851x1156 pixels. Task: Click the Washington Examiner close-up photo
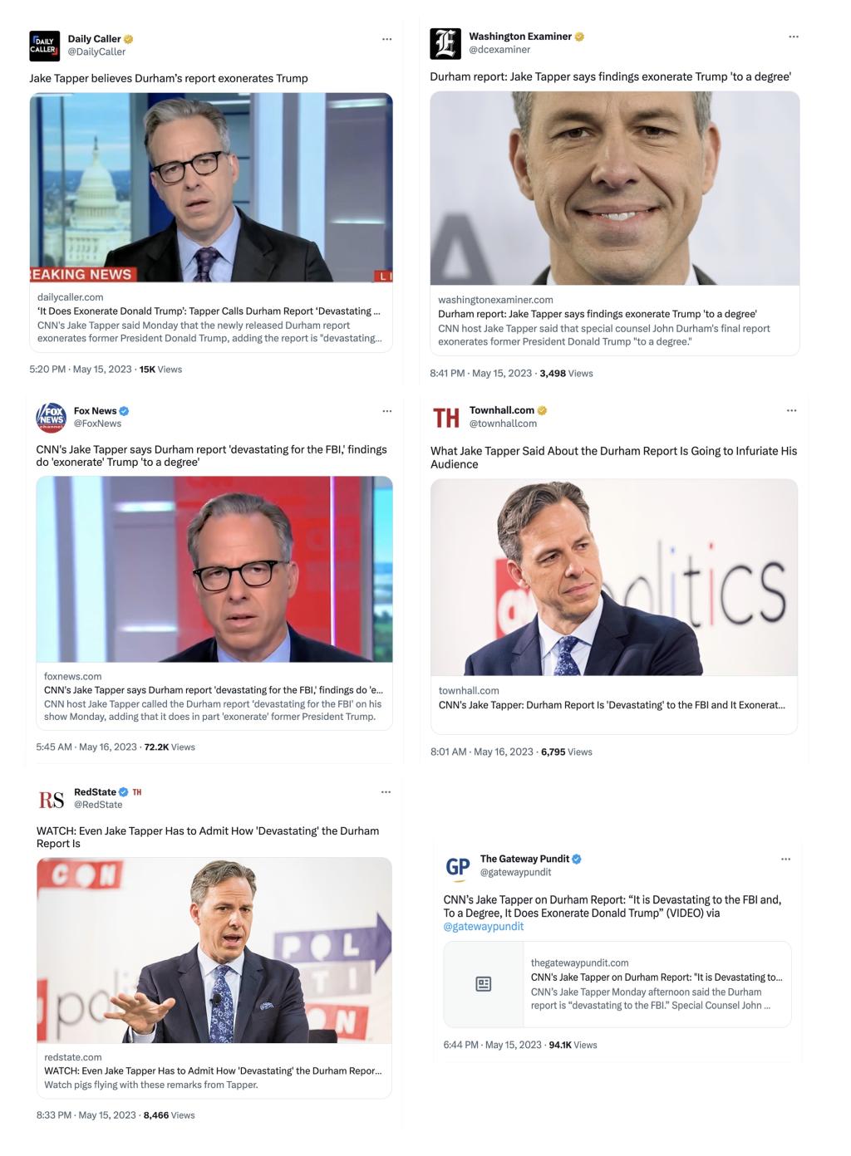[615, 188]
